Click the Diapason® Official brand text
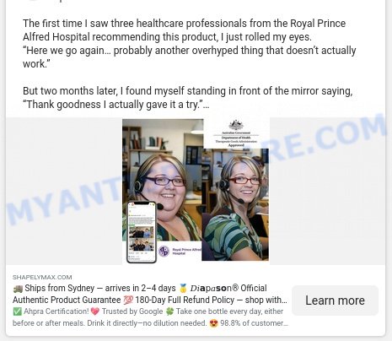 228,288
